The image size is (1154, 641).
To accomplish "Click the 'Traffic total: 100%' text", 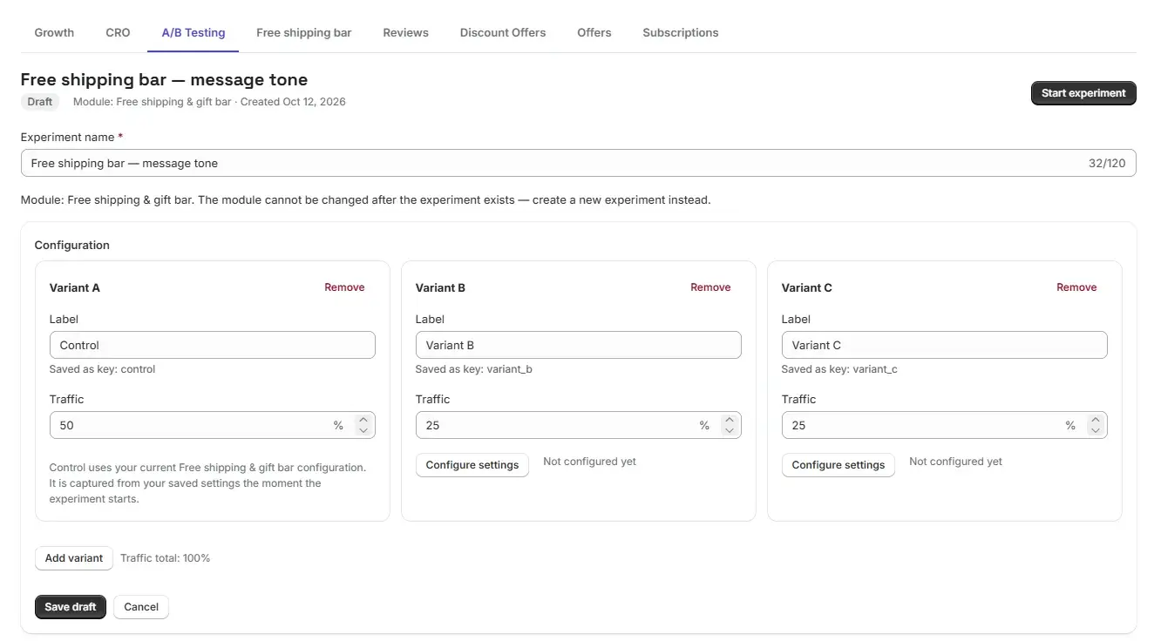I will 166,558.
